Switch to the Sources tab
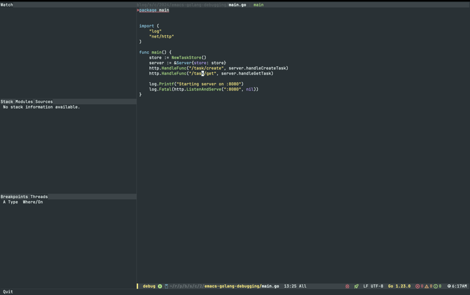The height and width of the screenshot is (295, 470). tap(43, 102)
